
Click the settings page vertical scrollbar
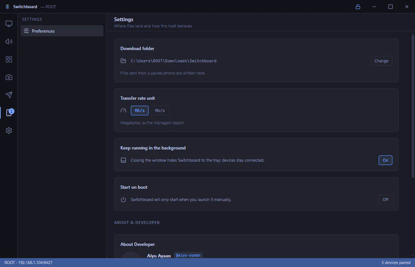pos(413,106)
